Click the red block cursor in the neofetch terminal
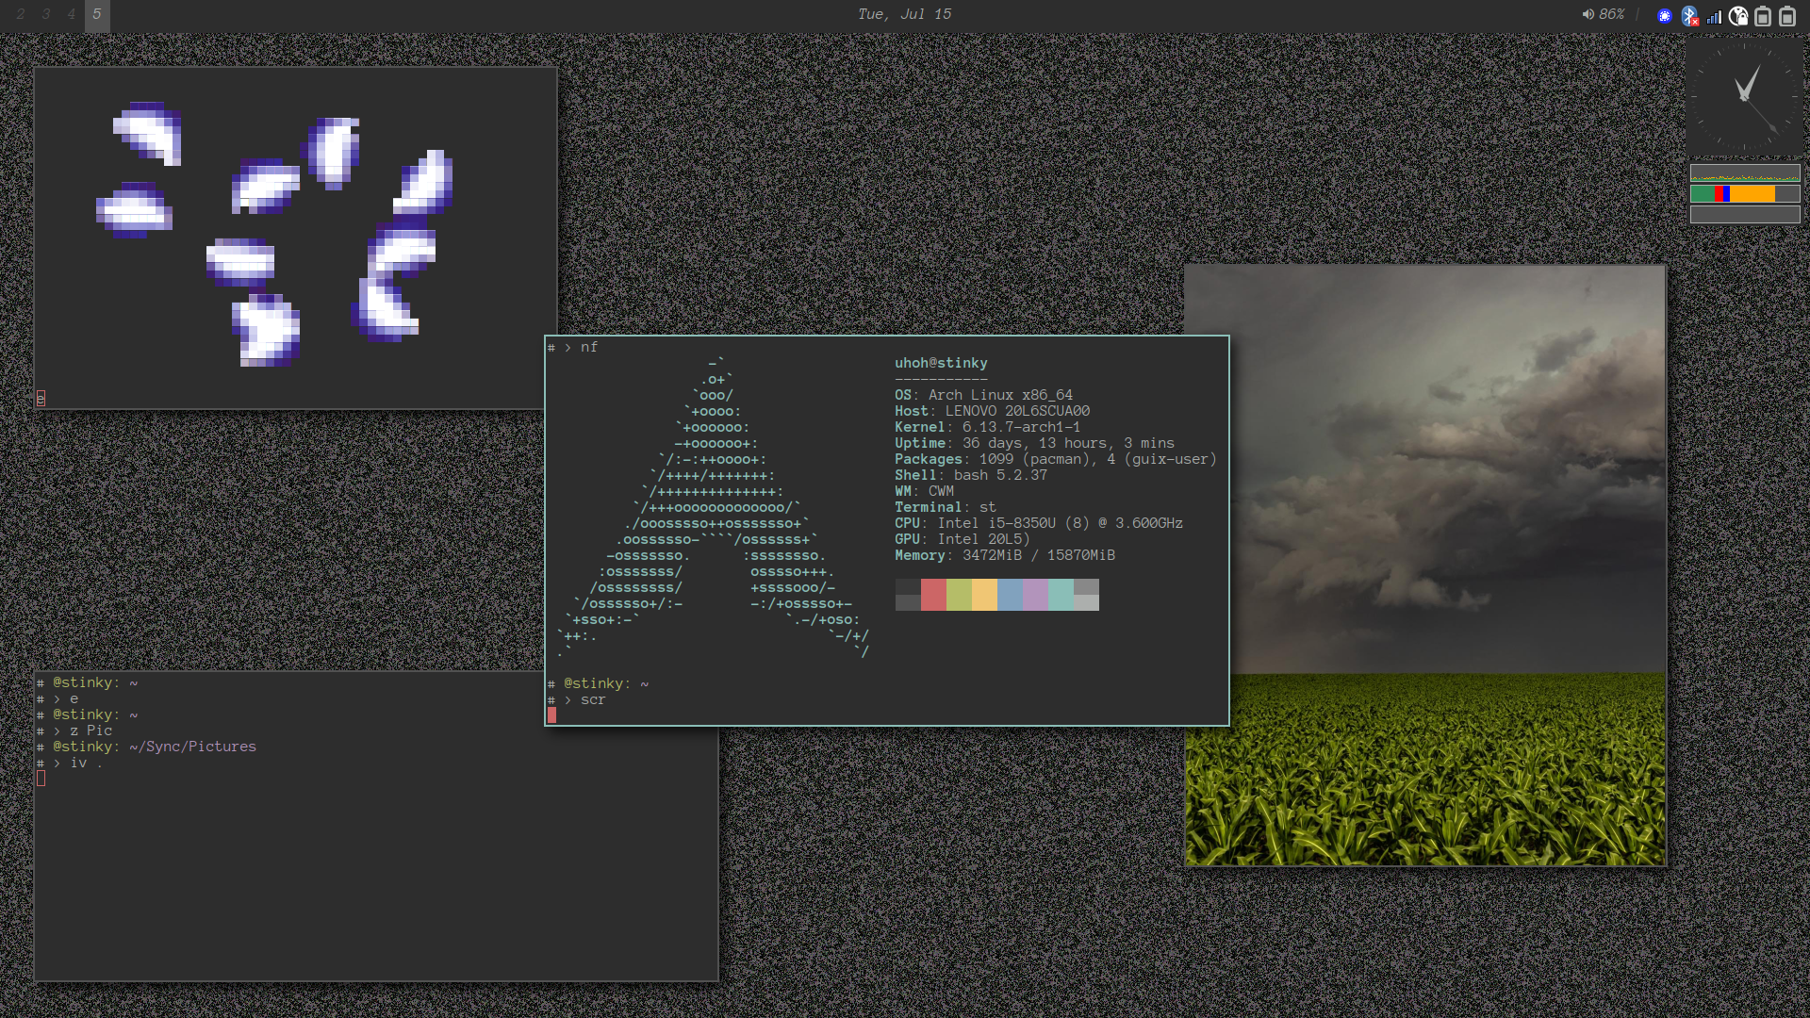The height and width of the screenshot is (1018, 1810). click(x=551, y=715)
